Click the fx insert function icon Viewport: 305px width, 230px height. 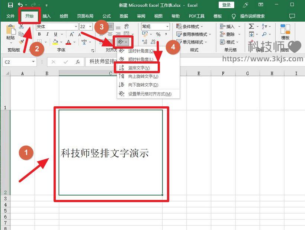click(78, 62)
